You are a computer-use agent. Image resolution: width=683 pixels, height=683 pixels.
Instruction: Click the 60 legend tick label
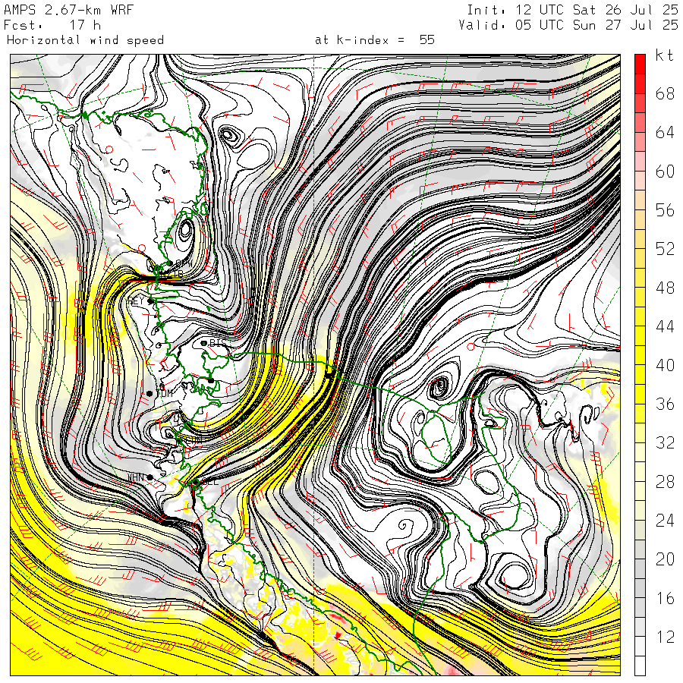(665, 172)
